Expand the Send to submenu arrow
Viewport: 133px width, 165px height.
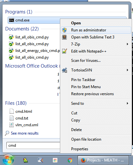(x=128, y=103)
